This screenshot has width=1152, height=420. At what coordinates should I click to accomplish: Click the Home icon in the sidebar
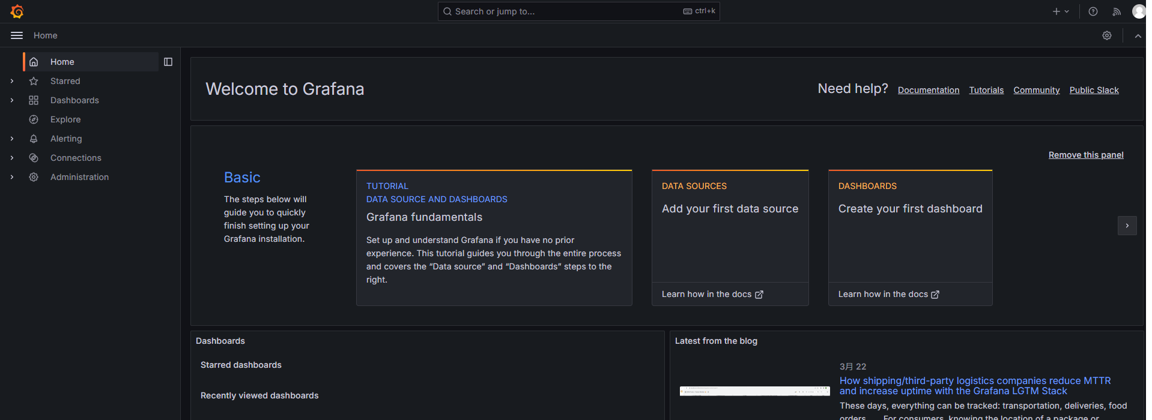click(34, 62)
